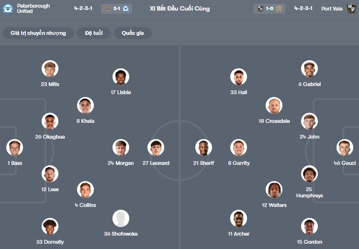Viewport: 359px width, 249px height.
Task: Click the photo of 25 Humphreys
Action: pyautogui.click(x=309, y=174)
